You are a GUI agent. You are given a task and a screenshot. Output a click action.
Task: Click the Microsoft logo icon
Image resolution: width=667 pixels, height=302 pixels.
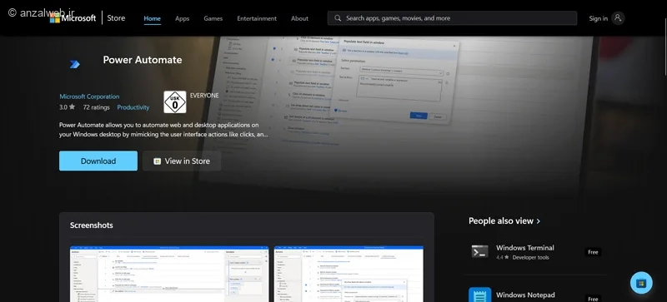click(55, 18)
